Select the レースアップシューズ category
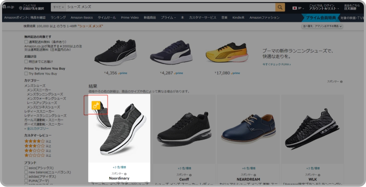The width and height of the screenshot is (366, 187). pos(42,103)
